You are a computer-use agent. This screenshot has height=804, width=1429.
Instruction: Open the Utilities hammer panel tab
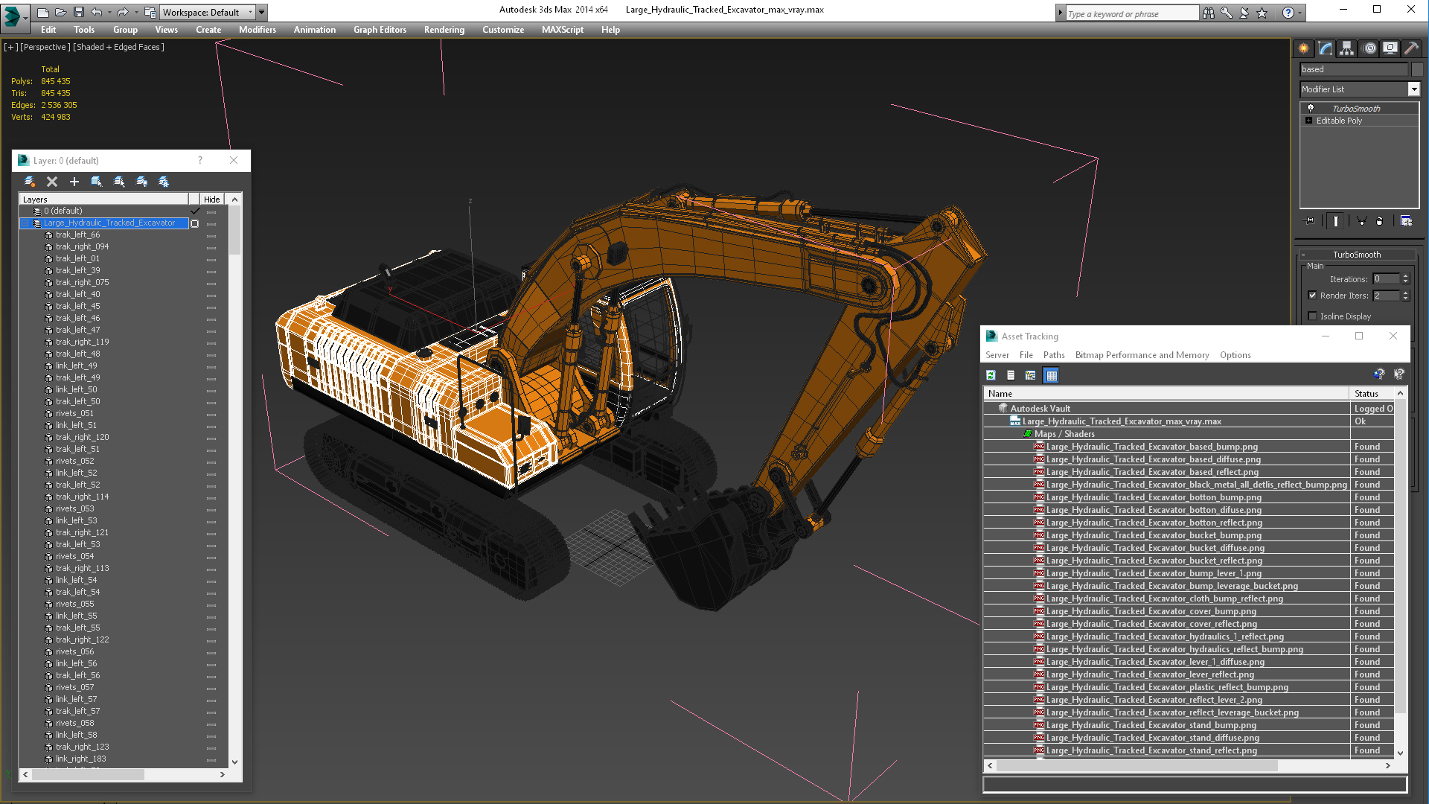pos(1412,48)
